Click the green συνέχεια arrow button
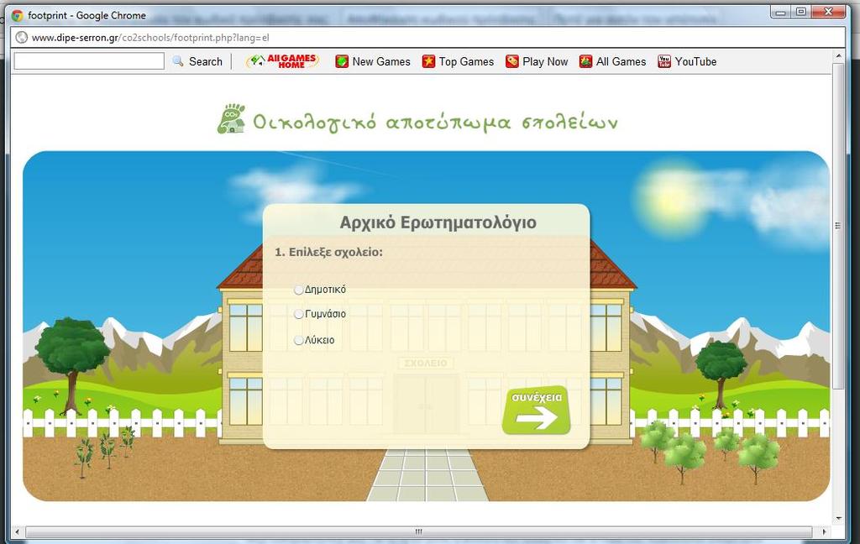The image size is (860, 544). [x=536, y=411]
